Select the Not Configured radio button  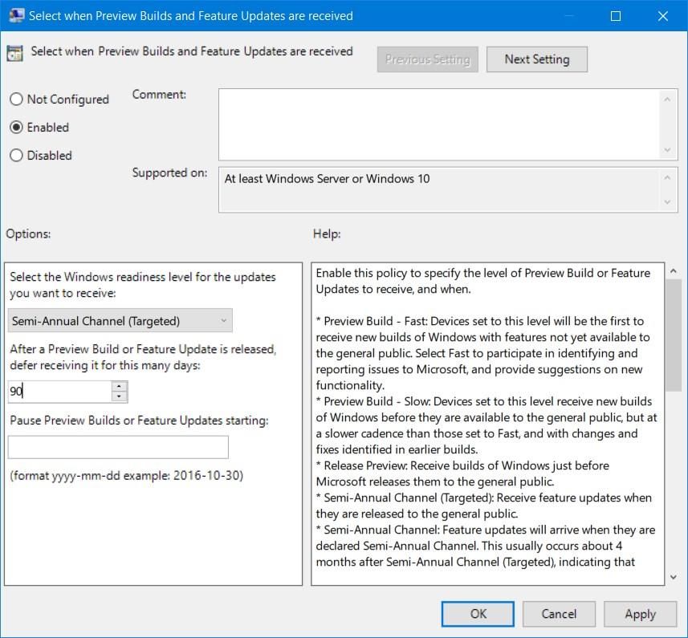pyautogui.click(x=16, y=100)
